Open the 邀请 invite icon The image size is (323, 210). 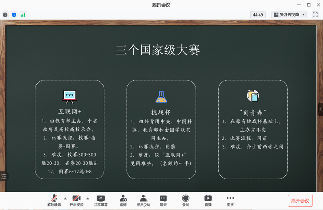(x=123, y=200)
